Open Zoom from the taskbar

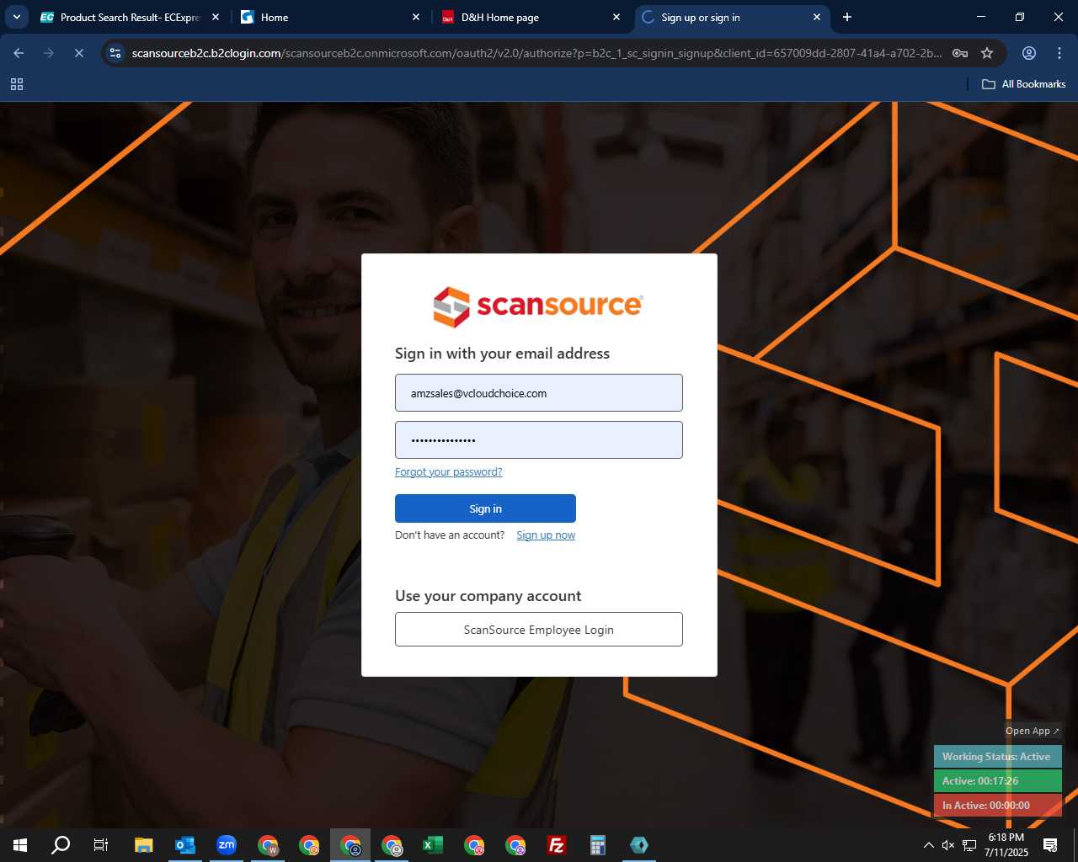(x=227, y=845)
